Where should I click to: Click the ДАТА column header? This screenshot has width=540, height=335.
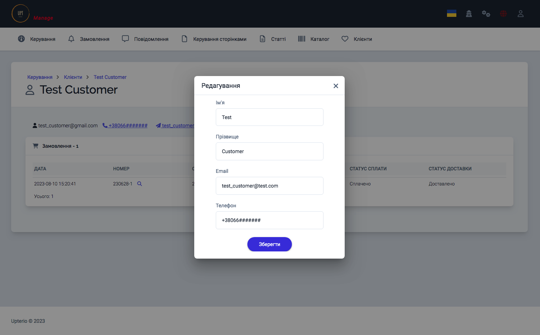[x=40, y=169]
